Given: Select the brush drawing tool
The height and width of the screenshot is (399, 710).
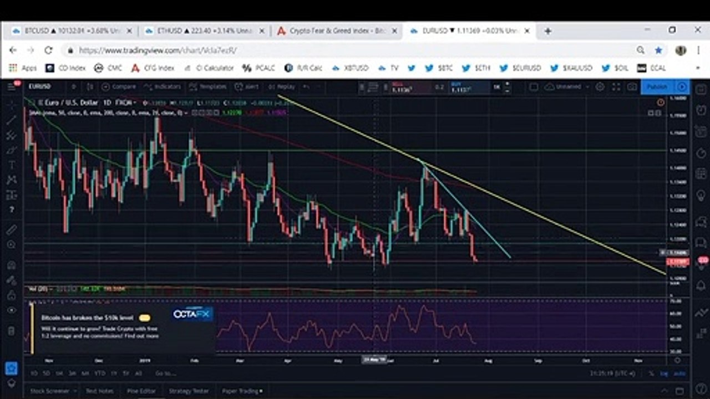Looking at the screenshot, I should coord(11,150).
